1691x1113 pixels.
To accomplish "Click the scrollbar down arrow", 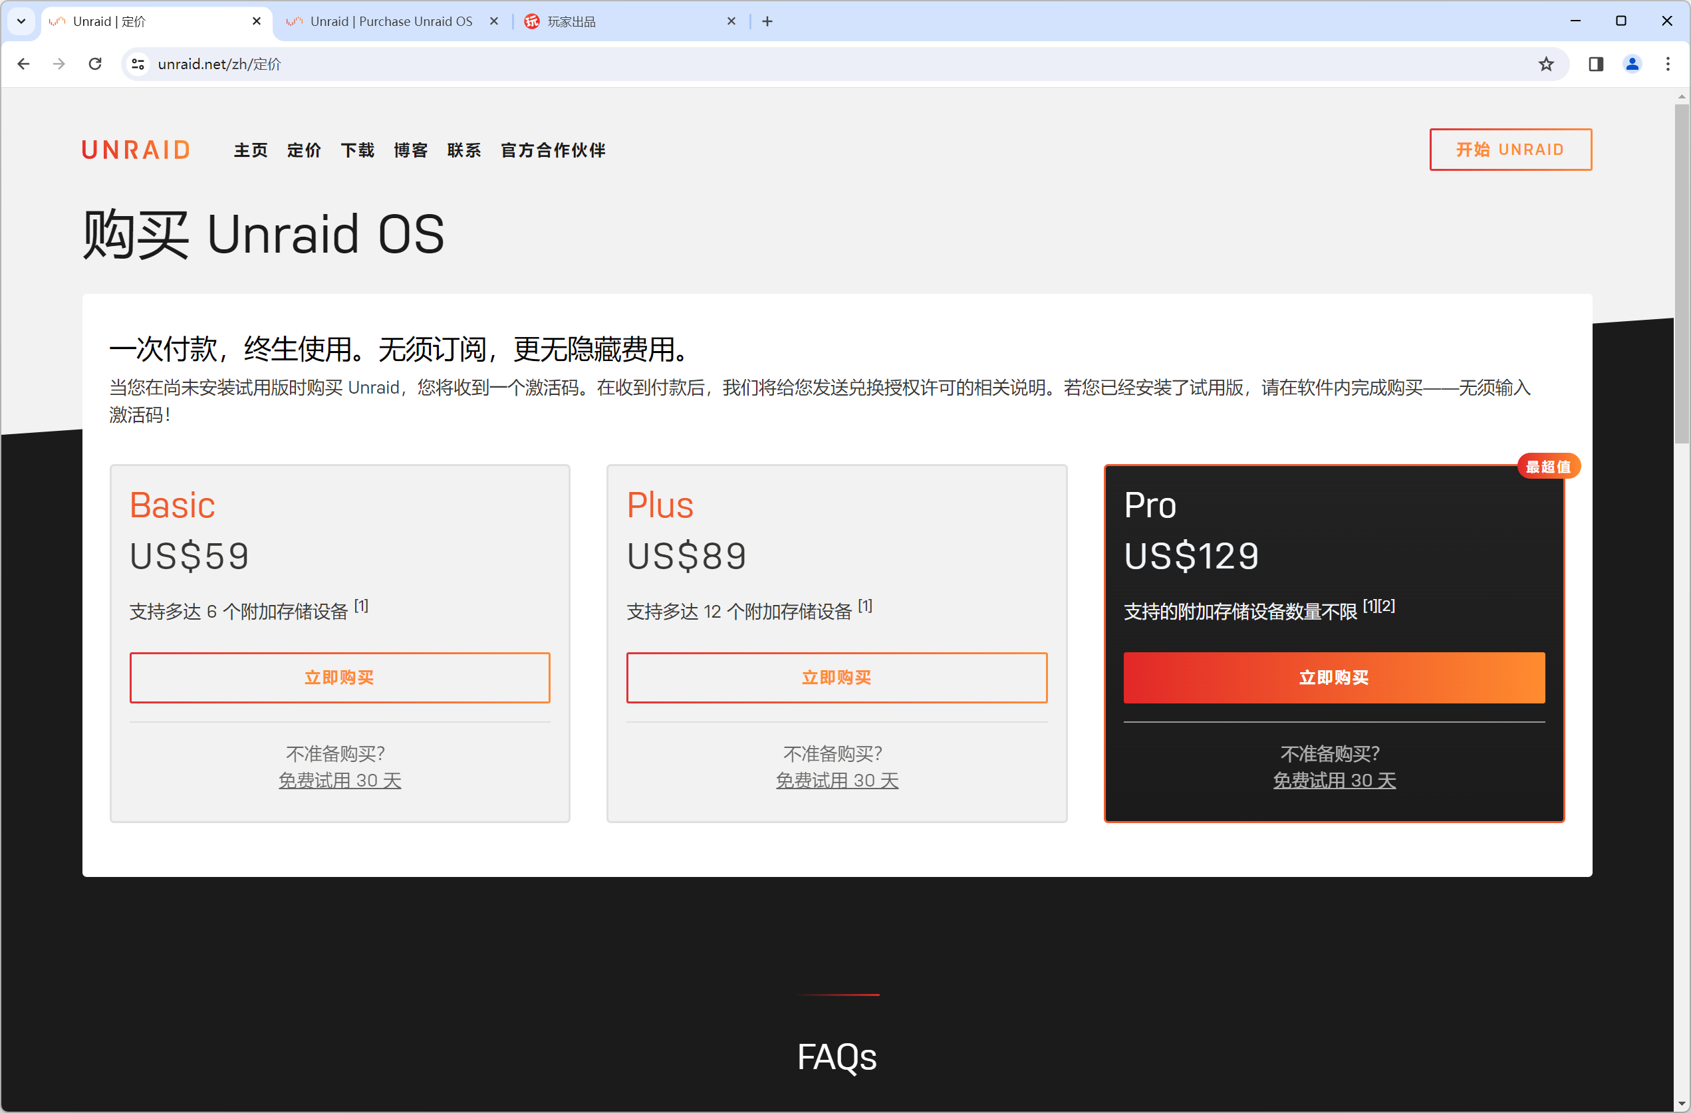I will click(x=1681, y=1103).
